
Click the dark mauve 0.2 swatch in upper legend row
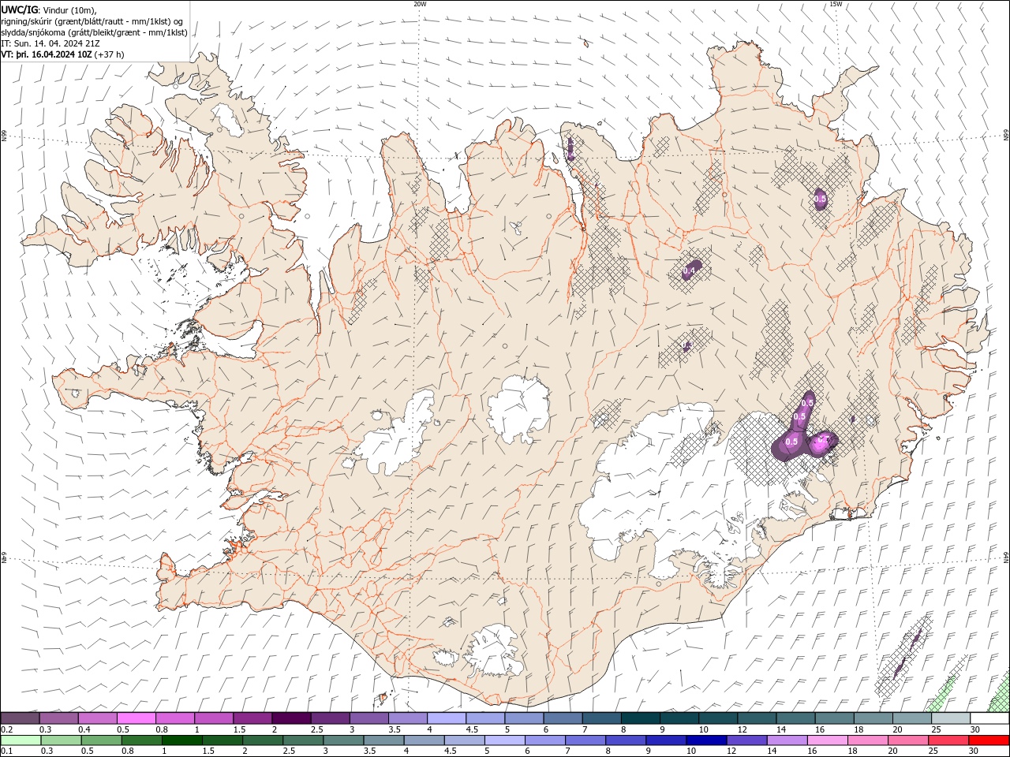pos(20,718)
